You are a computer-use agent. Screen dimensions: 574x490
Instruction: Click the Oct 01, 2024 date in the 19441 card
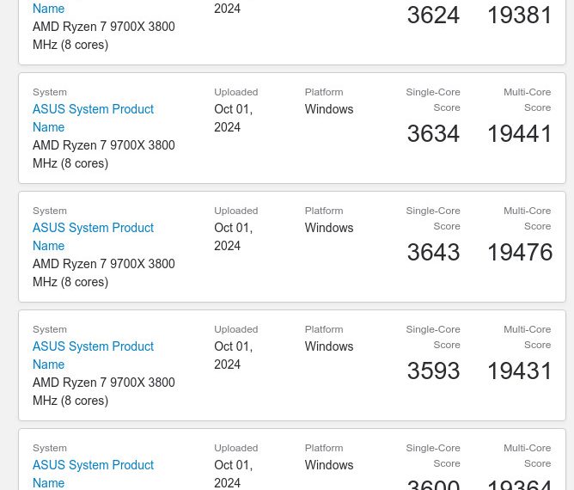(x=233, y=118)
